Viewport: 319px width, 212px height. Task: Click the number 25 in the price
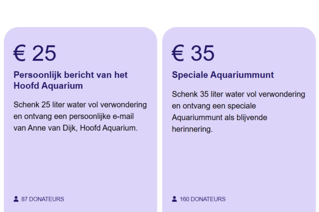point(44,53)
